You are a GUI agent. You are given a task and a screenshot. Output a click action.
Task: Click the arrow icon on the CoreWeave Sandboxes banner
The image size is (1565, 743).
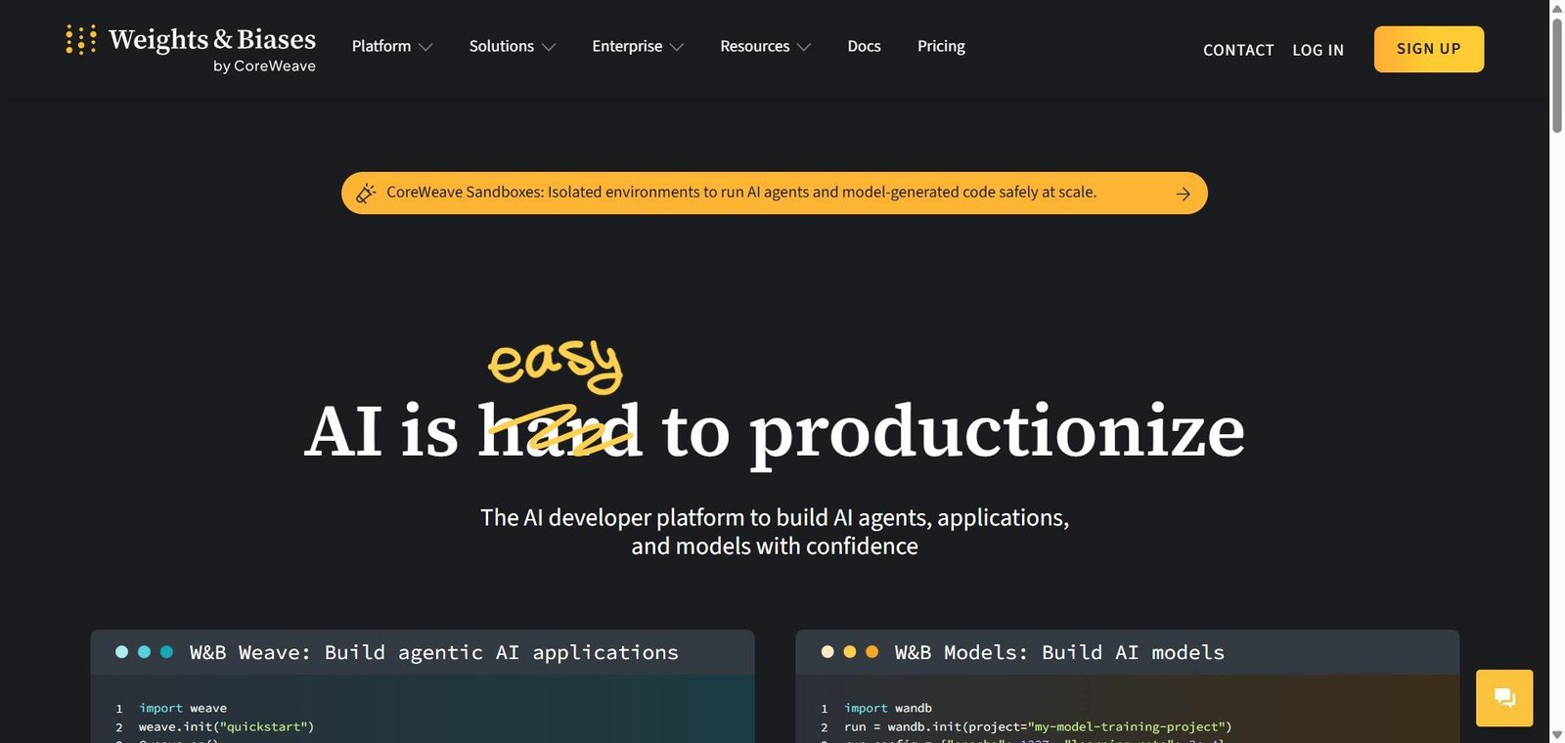(1184, 194)
